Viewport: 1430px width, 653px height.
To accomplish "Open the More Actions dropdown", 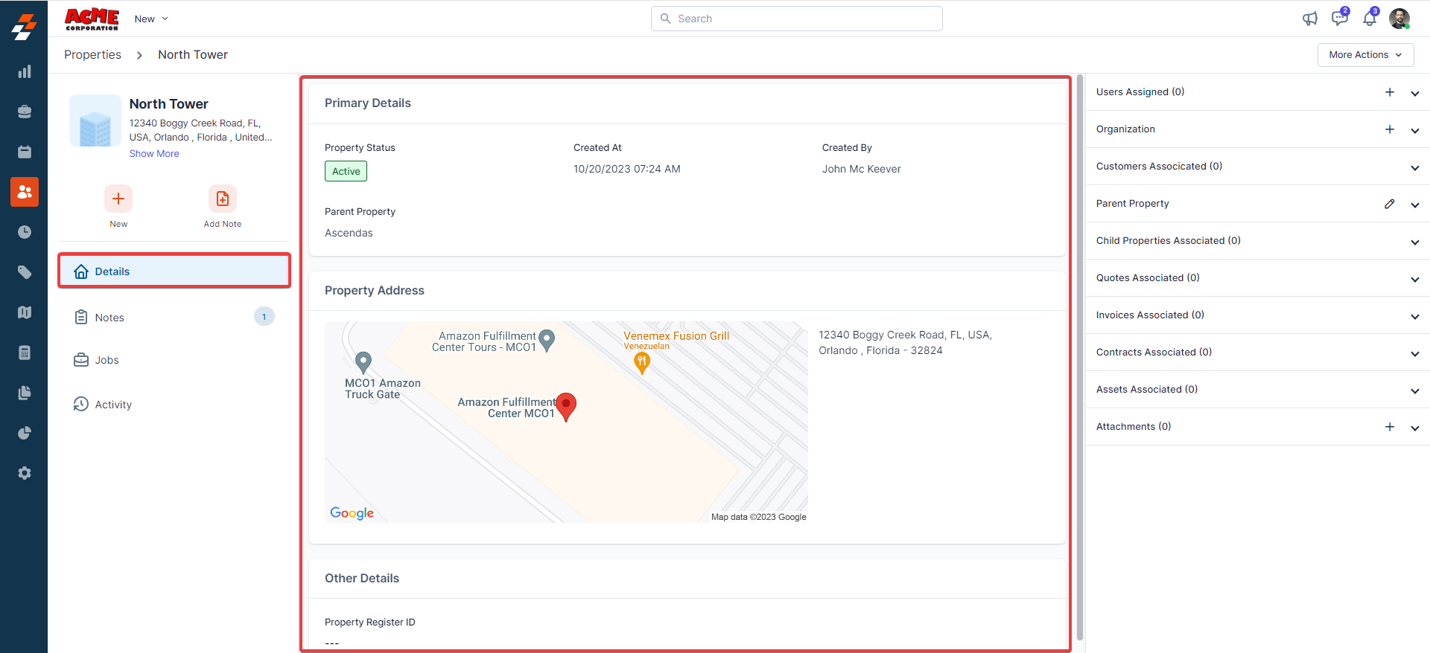I will pos(1364,55).
